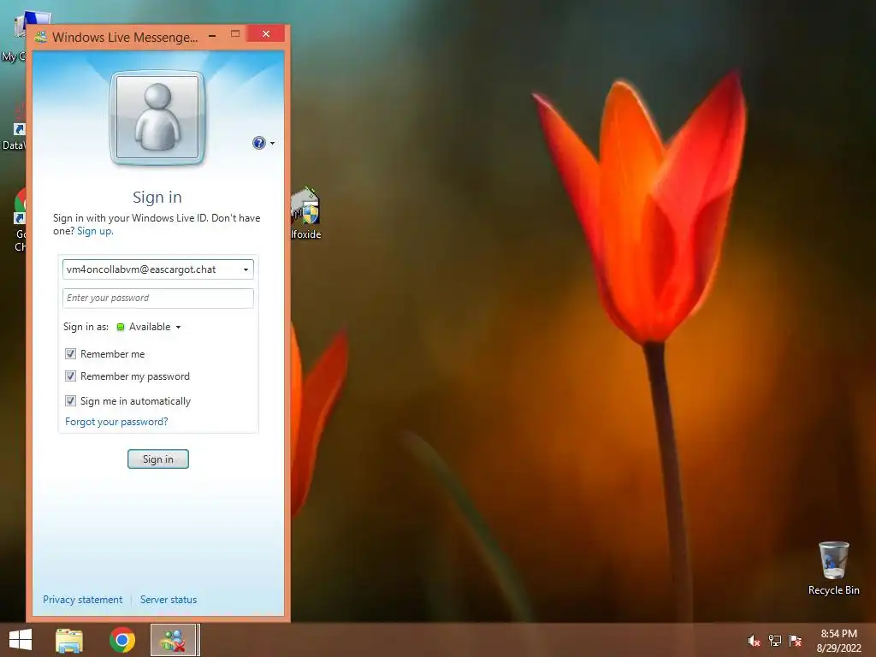The width and height of the screenshot is (876, 657).
Task: Open the Server status link
Action: pos(169,600)
